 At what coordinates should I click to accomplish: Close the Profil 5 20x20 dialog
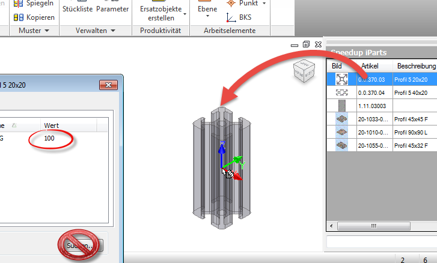[x=109, y=85]
